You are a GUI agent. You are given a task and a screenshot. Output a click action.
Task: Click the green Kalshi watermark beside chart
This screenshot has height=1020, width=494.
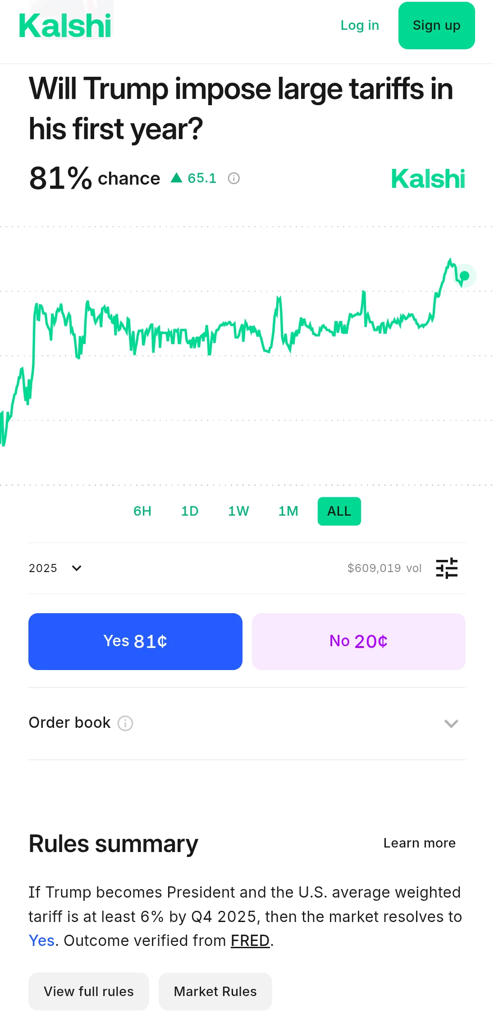[428, 179]
